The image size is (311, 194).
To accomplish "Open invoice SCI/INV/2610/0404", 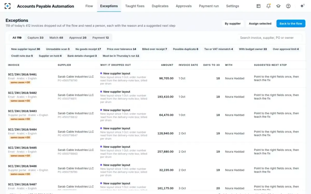I will pos(22,130).
